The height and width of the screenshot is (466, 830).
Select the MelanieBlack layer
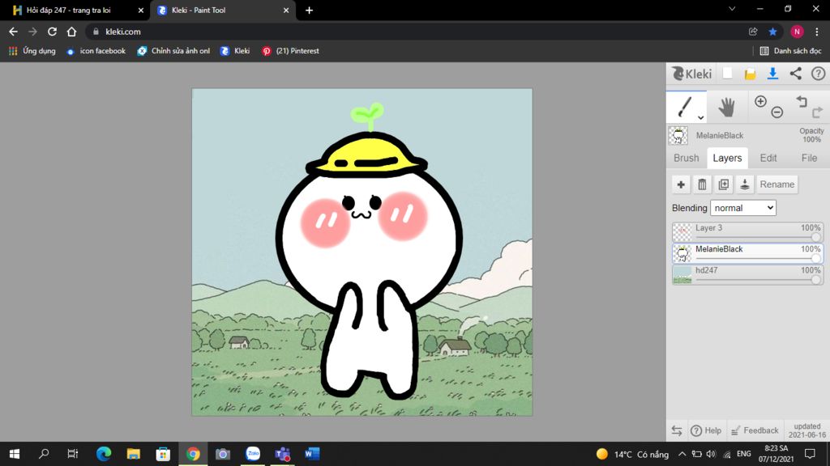pyautogui.click(x=747, y=253)
